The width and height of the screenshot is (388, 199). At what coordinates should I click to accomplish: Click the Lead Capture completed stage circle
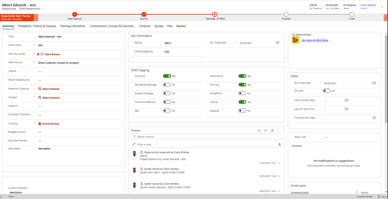(x=74, y=14)
